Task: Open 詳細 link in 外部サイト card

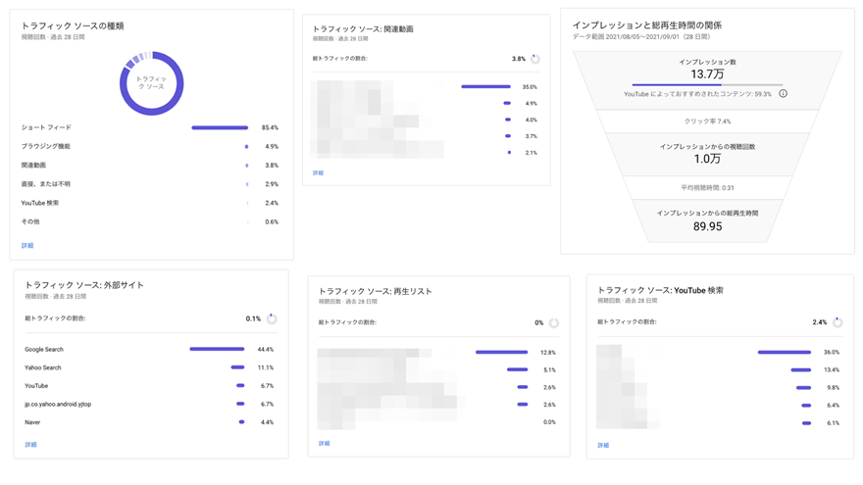Action: click(30, 445)
